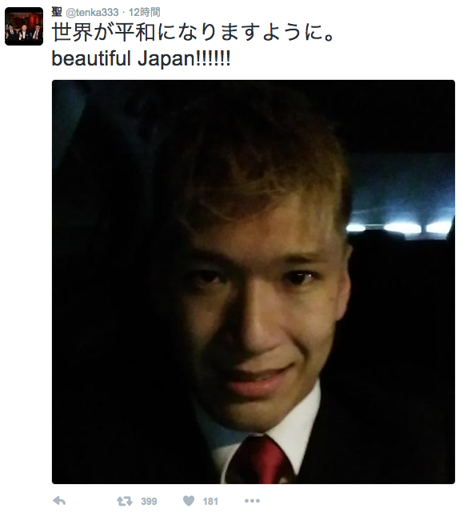Enlarge the attached tweet photo

click(253, 282)
